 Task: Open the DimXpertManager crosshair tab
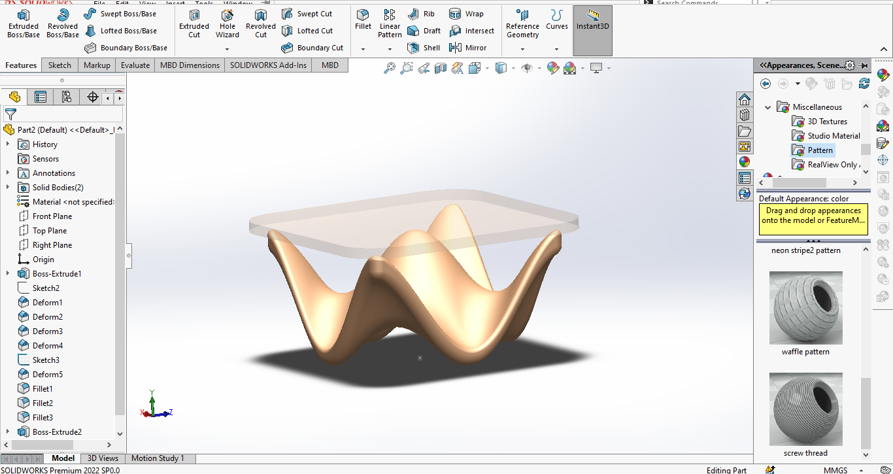point(93,97)
